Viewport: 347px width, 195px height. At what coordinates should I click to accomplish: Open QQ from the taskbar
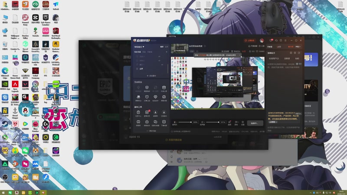click(x=16, y=193)
